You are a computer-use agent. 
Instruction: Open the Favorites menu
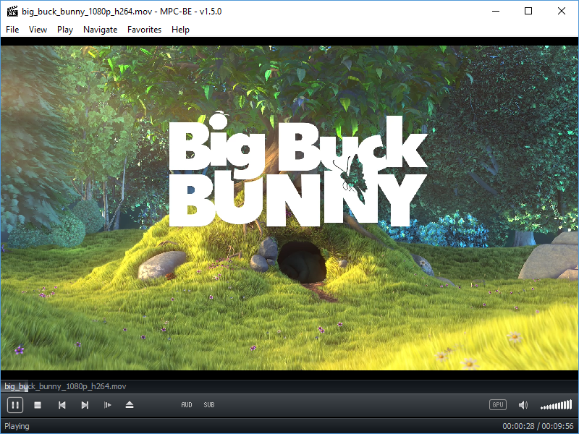pos(144,30)
